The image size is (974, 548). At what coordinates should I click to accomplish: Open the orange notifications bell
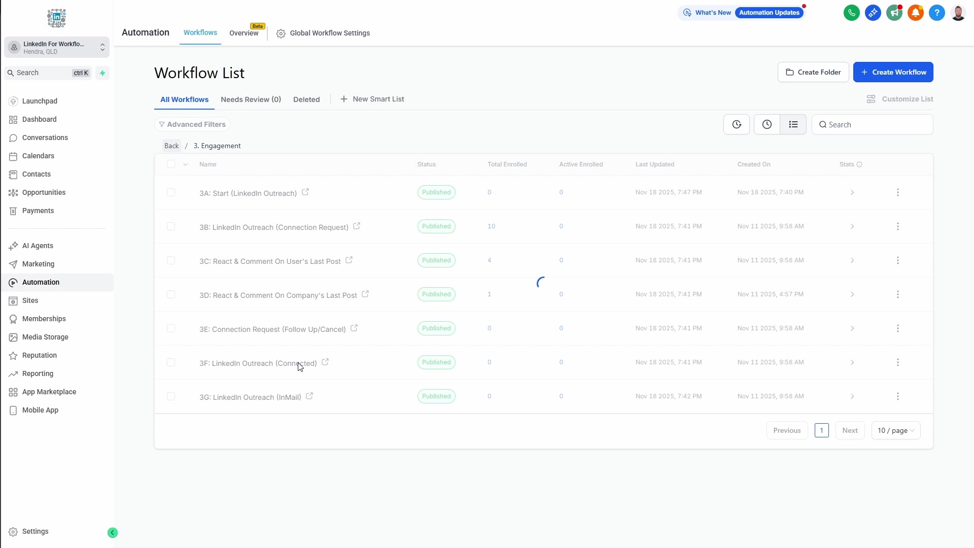(915, 13)
